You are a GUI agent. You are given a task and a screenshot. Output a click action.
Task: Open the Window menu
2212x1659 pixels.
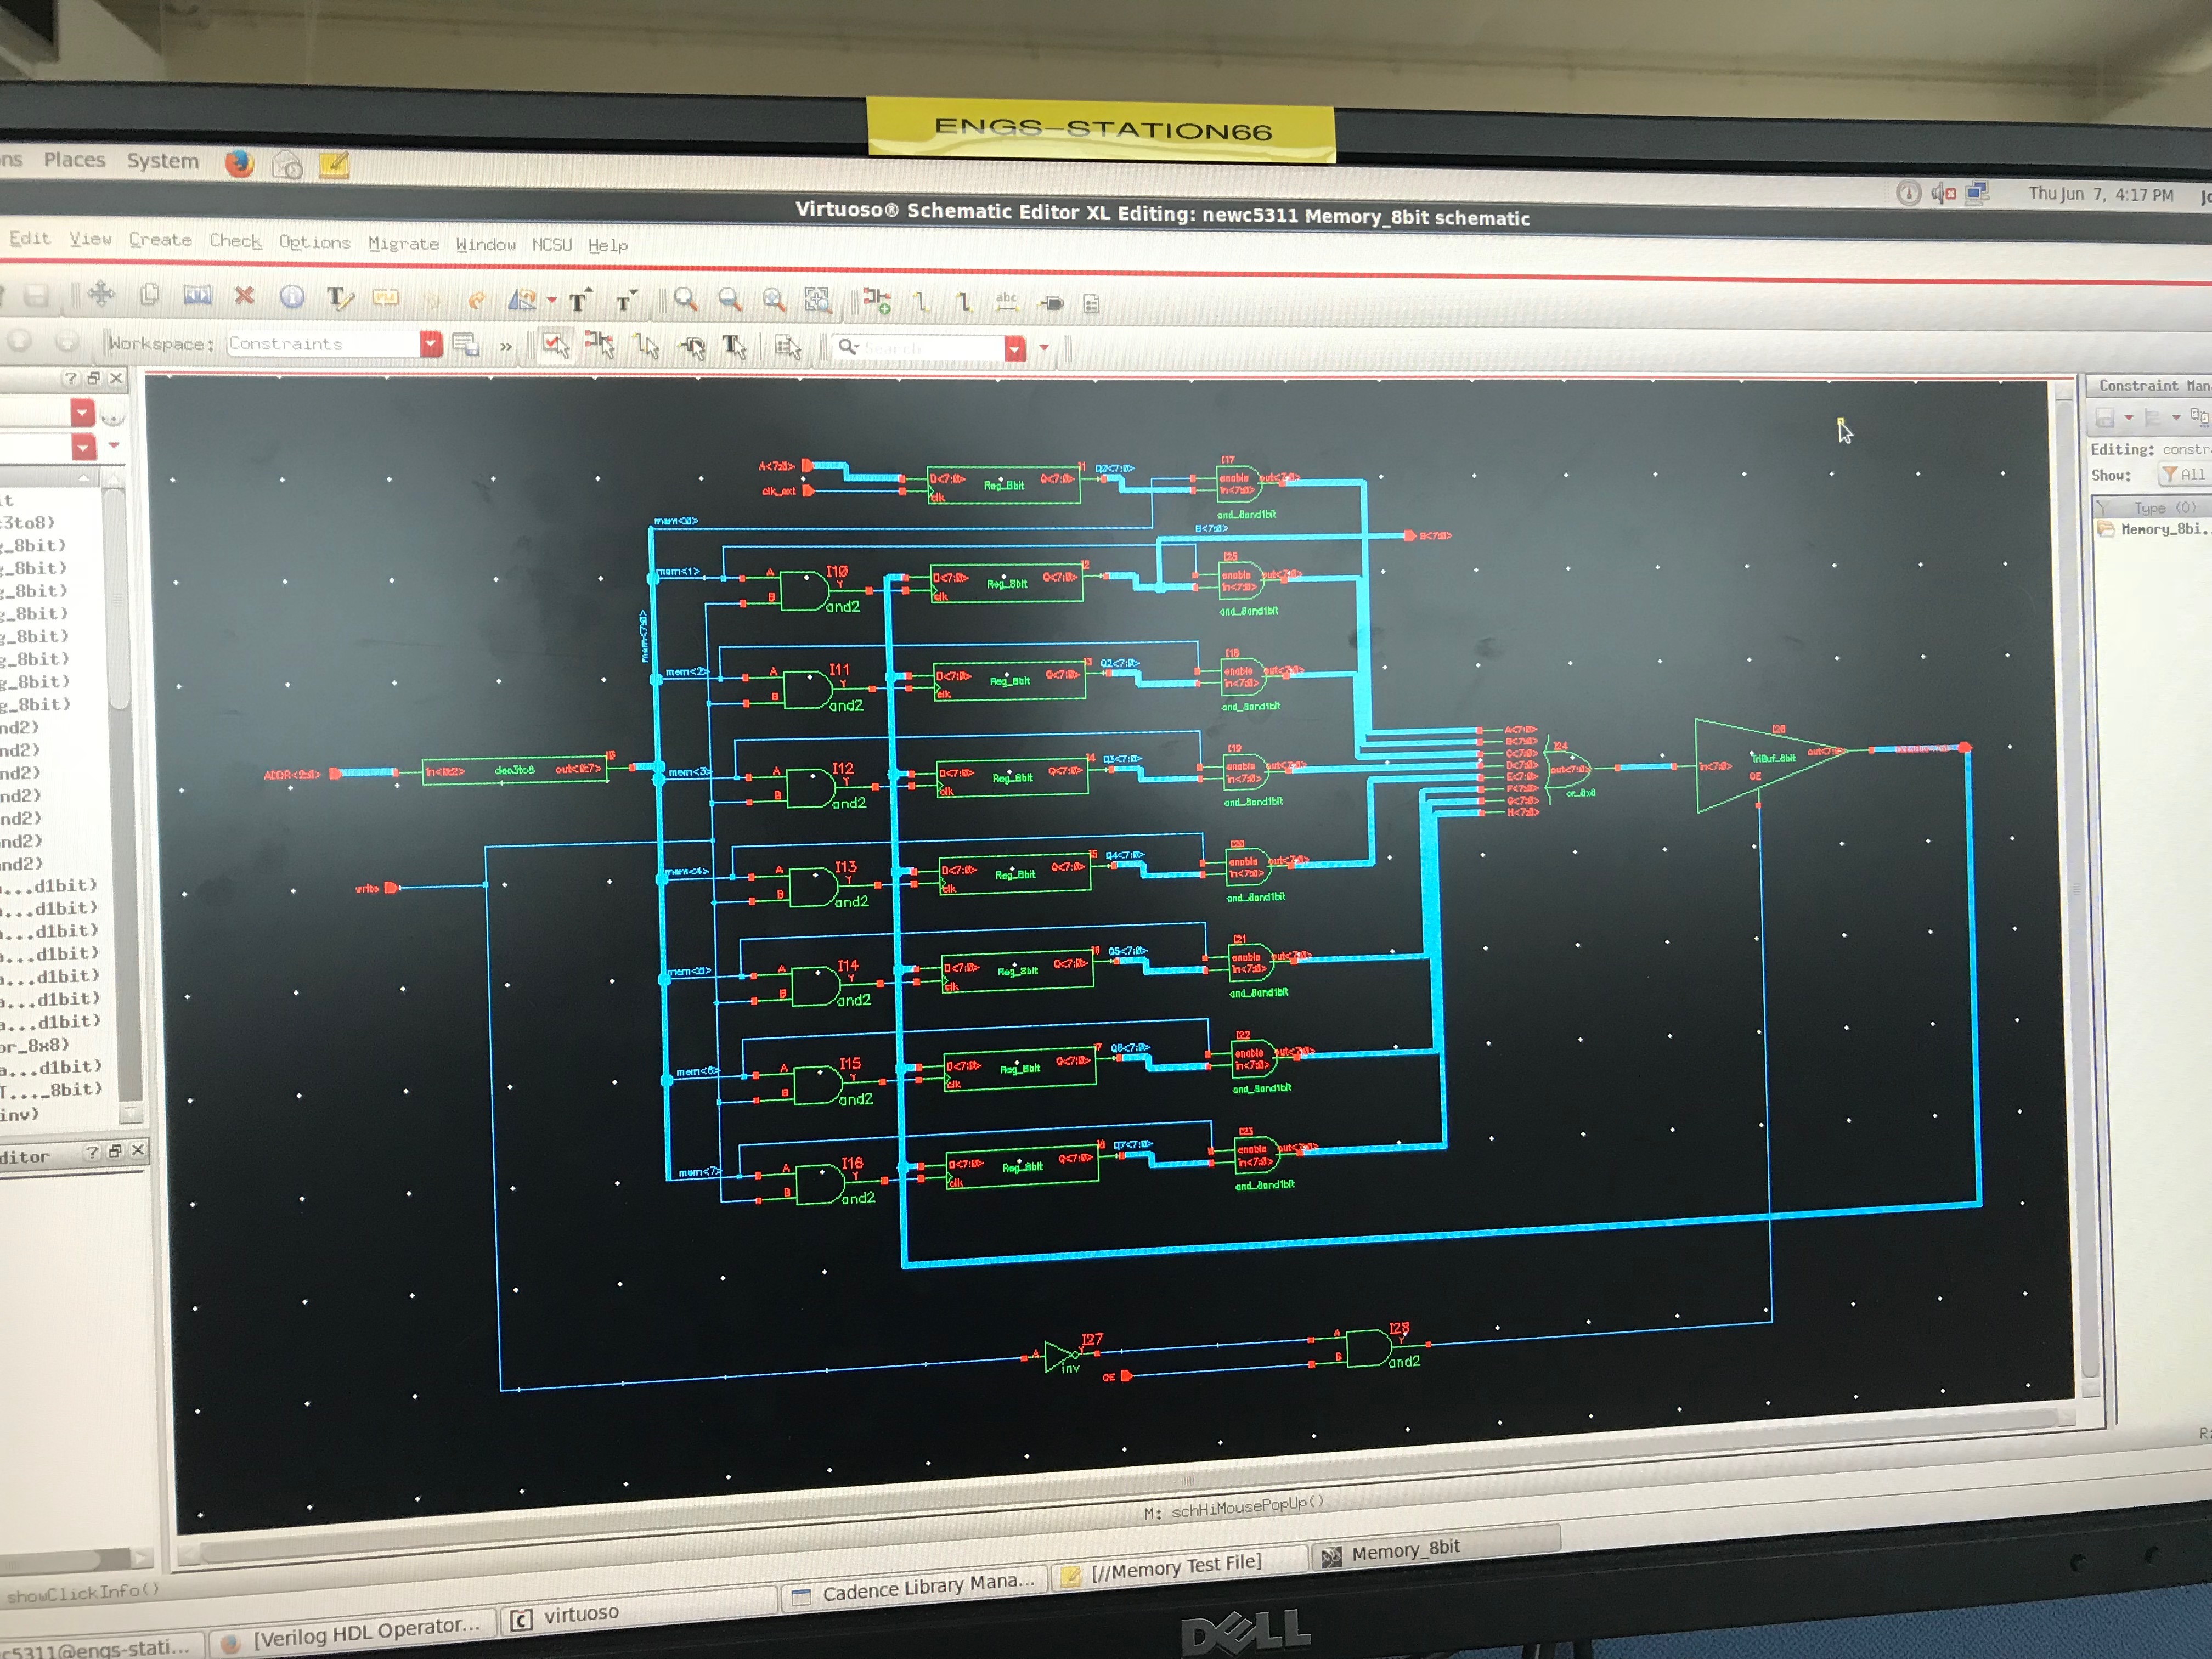click(486, 244)
